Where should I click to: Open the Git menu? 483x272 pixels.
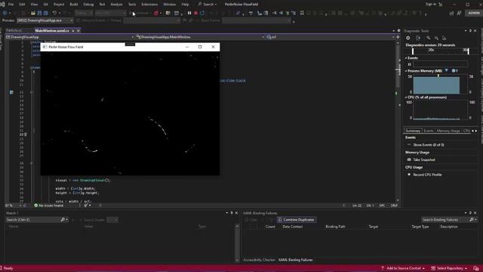point(45,5)
